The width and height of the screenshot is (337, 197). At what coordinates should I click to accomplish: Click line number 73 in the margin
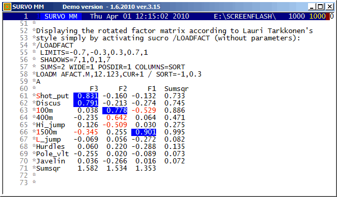coord(24,183)
